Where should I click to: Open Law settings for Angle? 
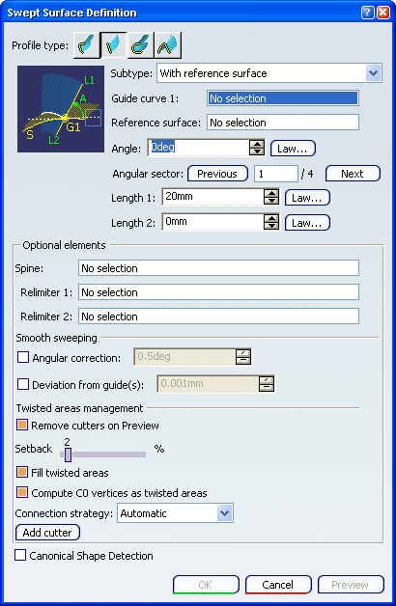293,149
